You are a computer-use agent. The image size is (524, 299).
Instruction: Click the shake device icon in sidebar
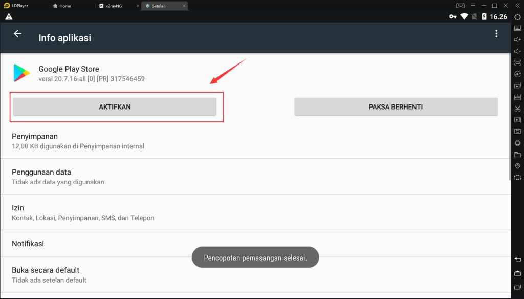coord(518,143)
